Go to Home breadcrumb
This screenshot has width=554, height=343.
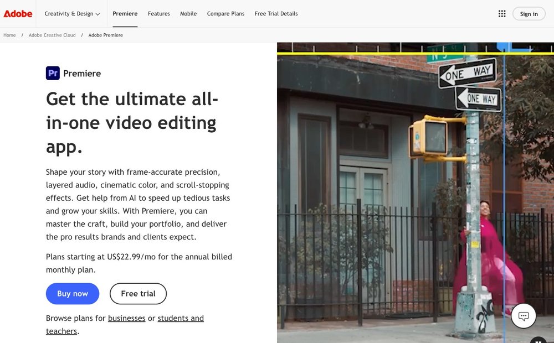(x=9, y=35)
